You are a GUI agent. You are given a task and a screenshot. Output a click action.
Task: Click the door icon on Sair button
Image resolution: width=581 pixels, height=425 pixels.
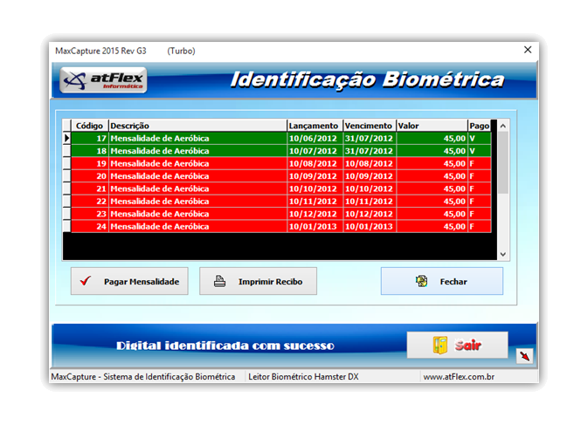pos(440,346)
